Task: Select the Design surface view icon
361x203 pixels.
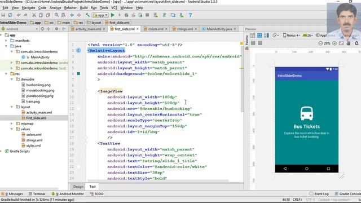Action: pos(253,36)
